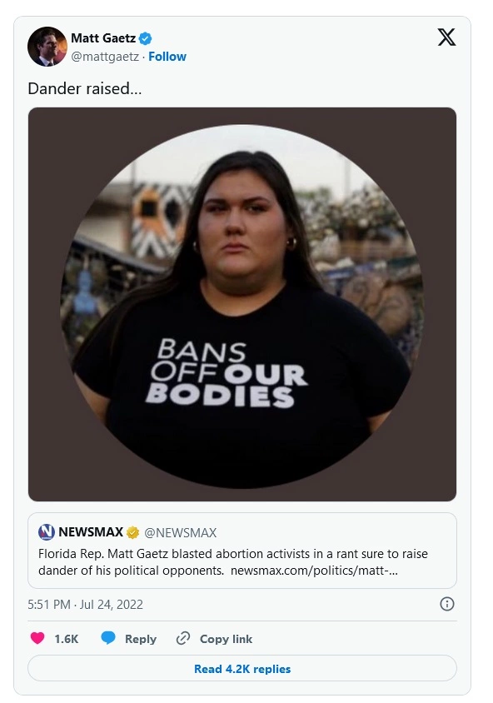Click the @NEWSMAX handle in quoted tweet
Image resolution: width=493 pixels, height=703 pixels.
pyautogui.click(x=180, y=532)
